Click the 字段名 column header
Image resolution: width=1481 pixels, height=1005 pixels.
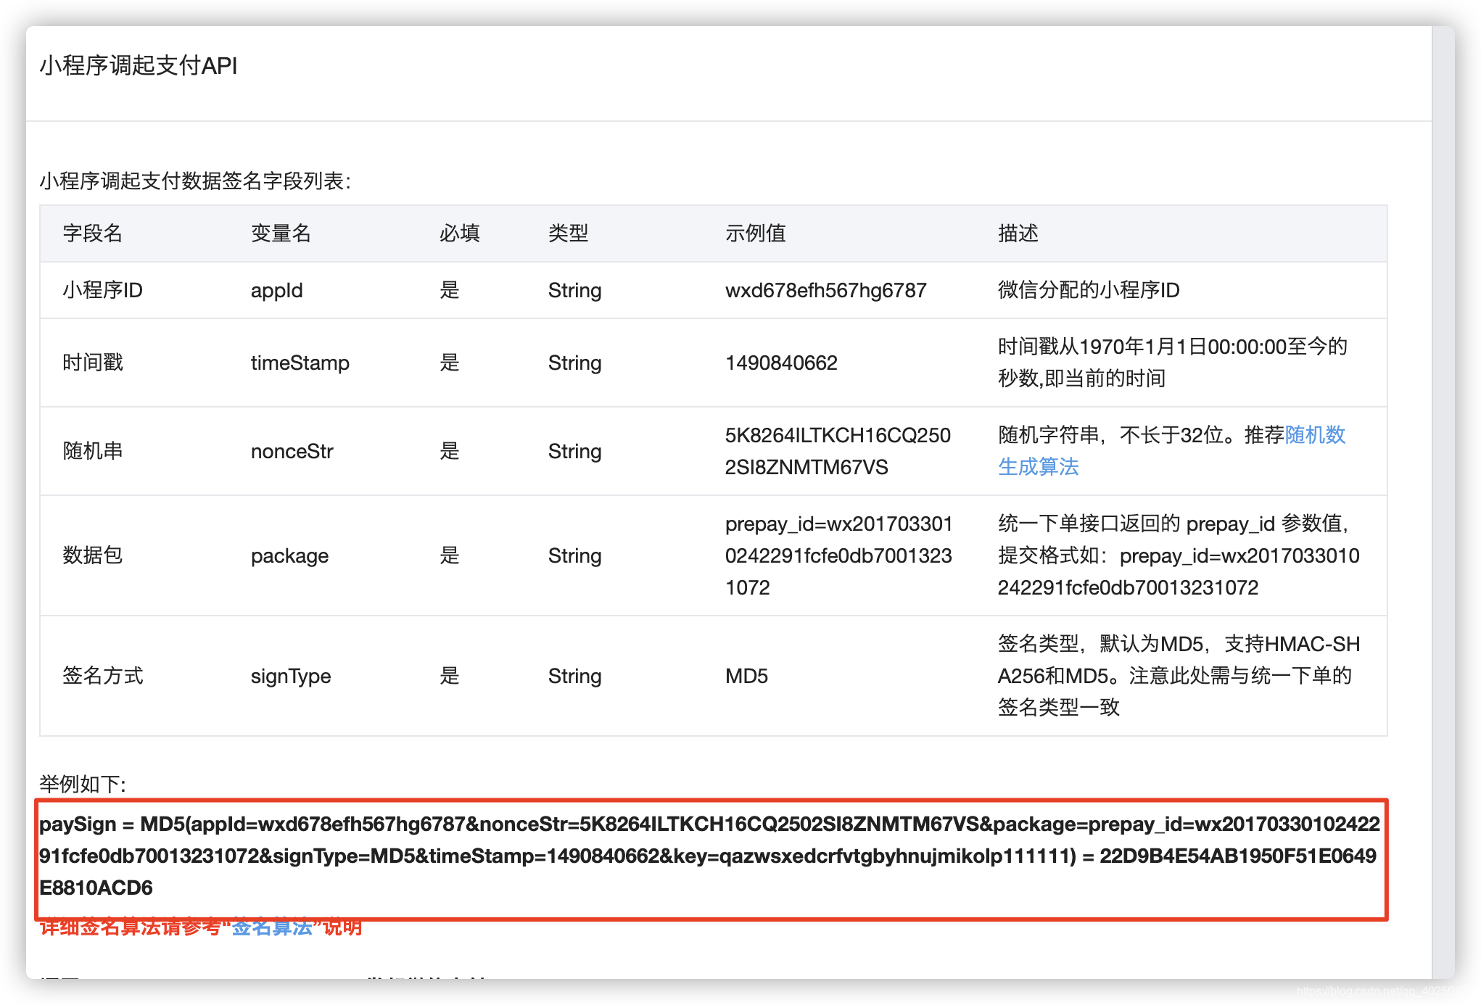coord(92,233)
